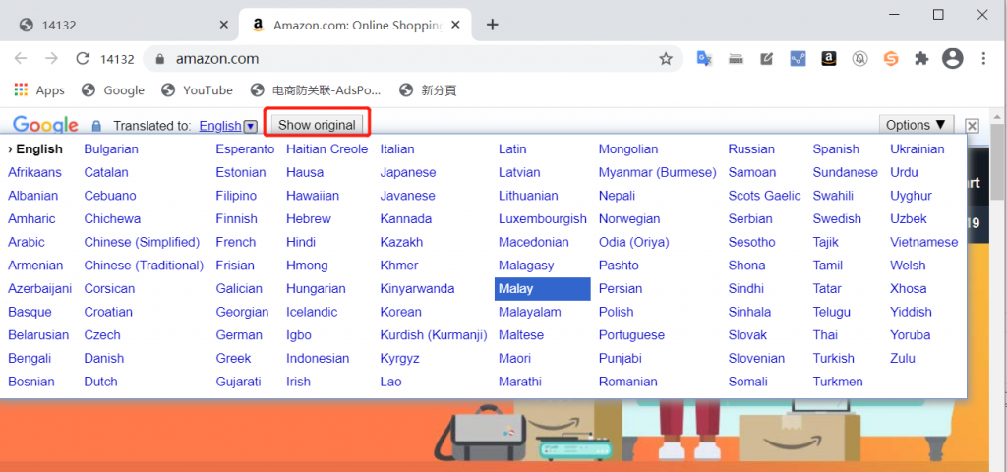This screenshot has width=1007, height=472.
Task: Choose Chinese (Simplified) from the list
Action: (x=142, y=242)
